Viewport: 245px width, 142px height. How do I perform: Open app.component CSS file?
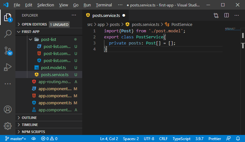point(49,89)
